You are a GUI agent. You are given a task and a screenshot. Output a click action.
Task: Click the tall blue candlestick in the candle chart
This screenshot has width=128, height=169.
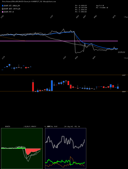click(x=52, y=86)
